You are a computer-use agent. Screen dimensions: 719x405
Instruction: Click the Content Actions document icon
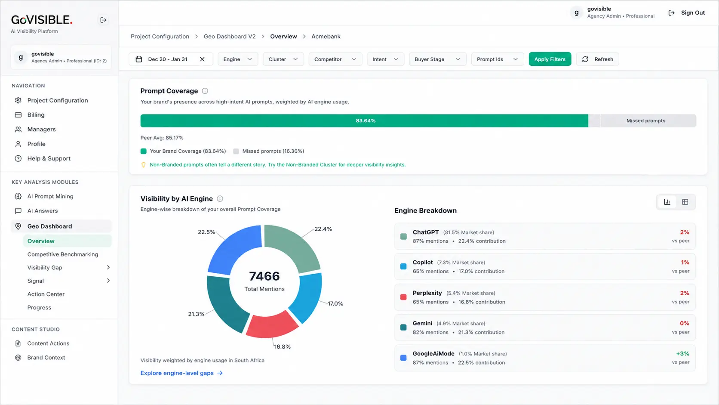18,343
